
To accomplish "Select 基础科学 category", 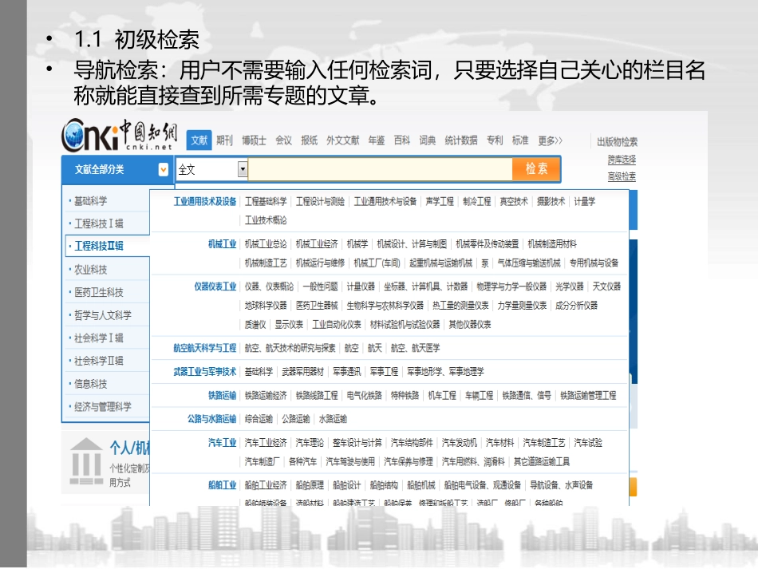I will click(91, 200).
